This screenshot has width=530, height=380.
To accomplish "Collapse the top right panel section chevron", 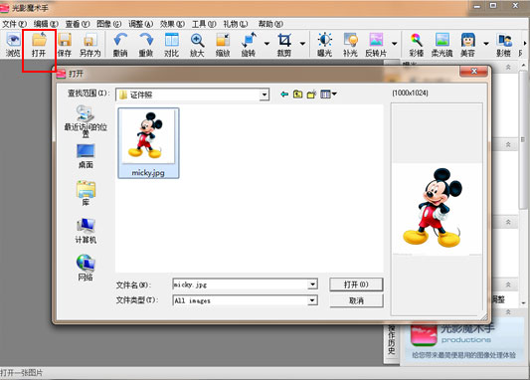I will (x=508, y=67).
